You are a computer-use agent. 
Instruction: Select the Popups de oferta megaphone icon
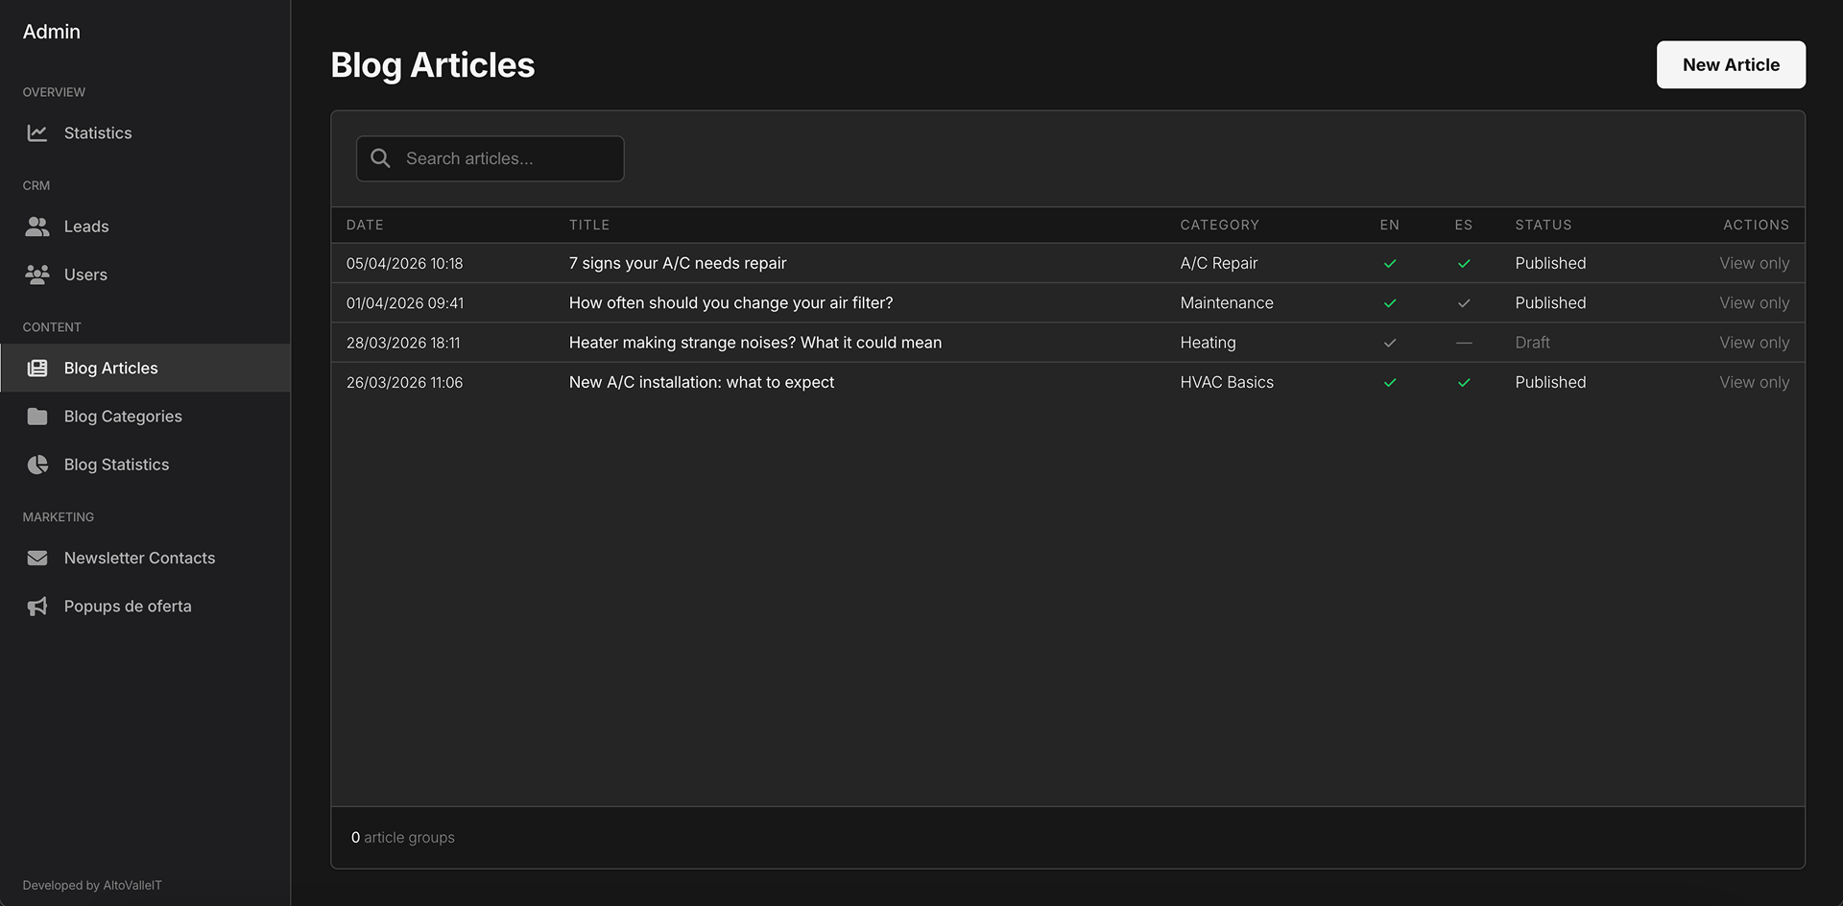tap(36, 606)
